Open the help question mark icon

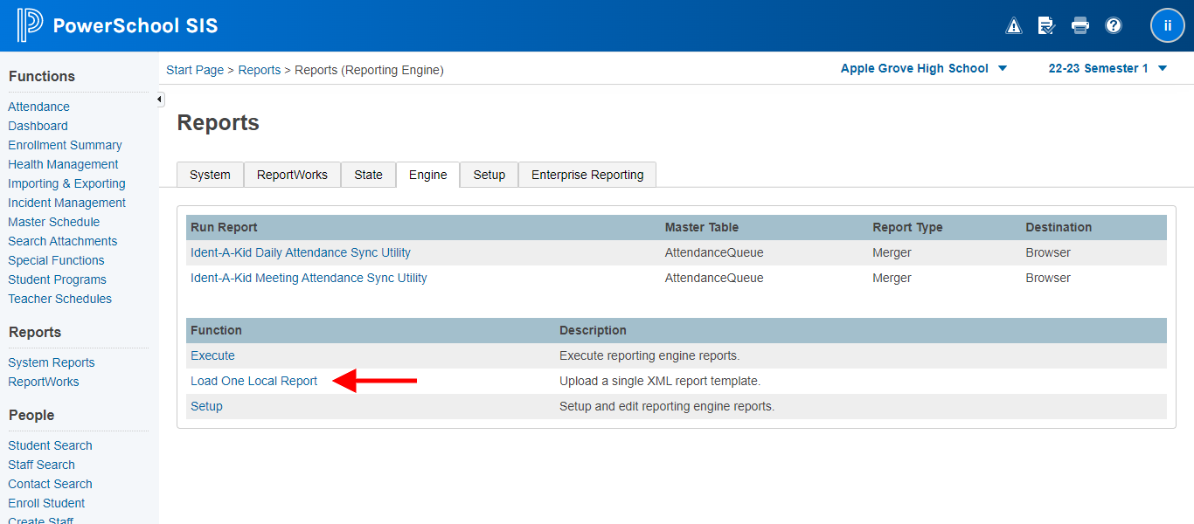1114,25
